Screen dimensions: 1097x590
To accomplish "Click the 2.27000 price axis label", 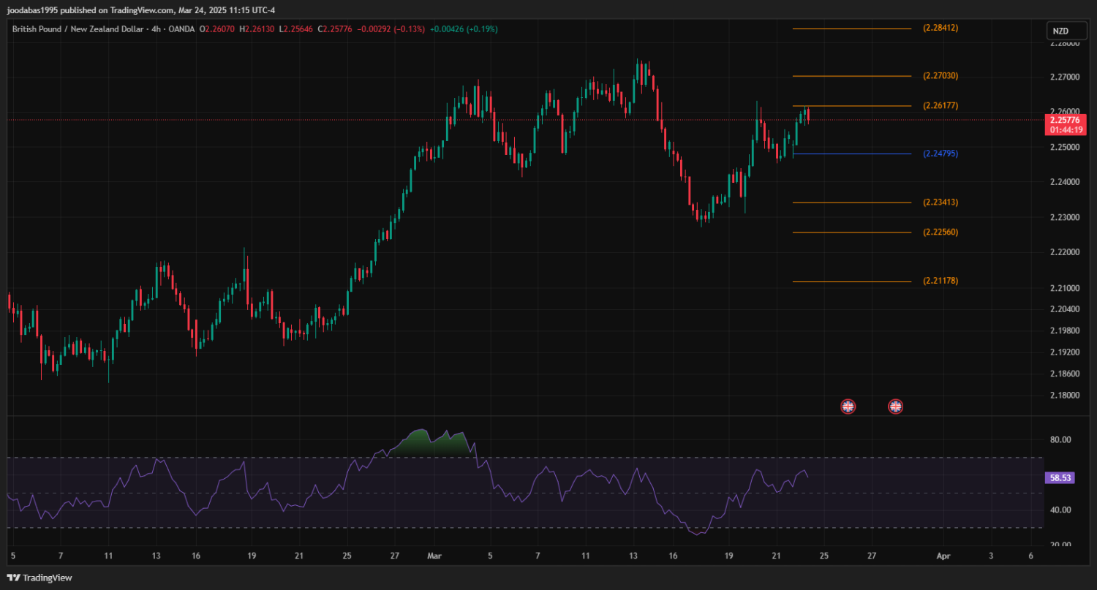I will coord(1064,77).
